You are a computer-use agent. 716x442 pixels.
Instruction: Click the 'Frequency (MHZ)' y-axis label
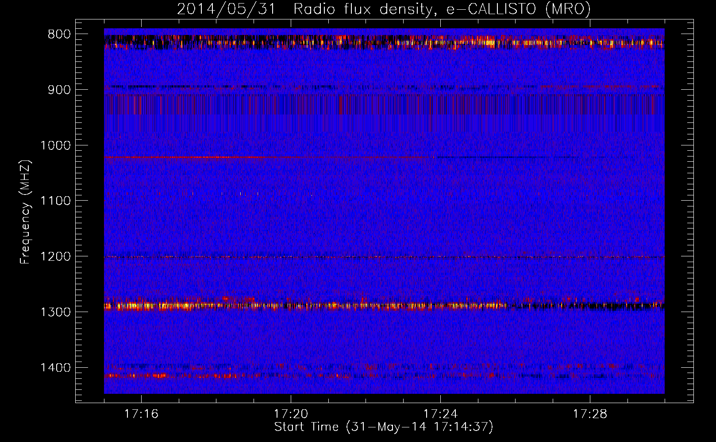point(25,212)
